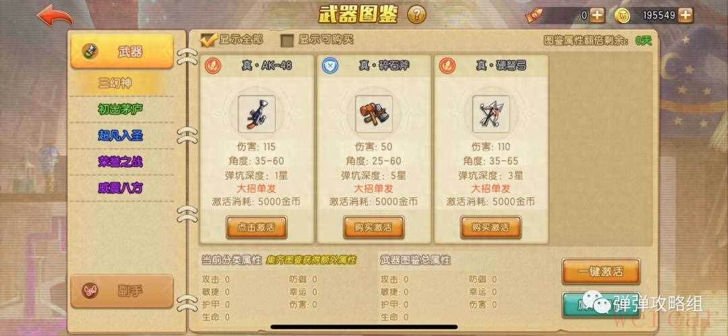
Task: Click the red back arrow icon
Action: tap(55, 15)
